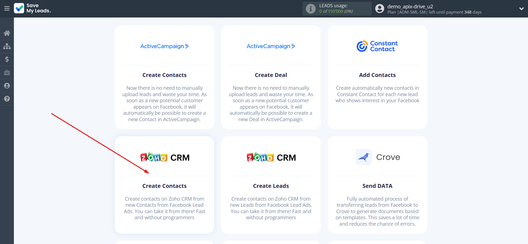Select ActiveCampaign Create Deal template
Image resolution: width=528 pixels, height=244 pixels.
(271, 77)
